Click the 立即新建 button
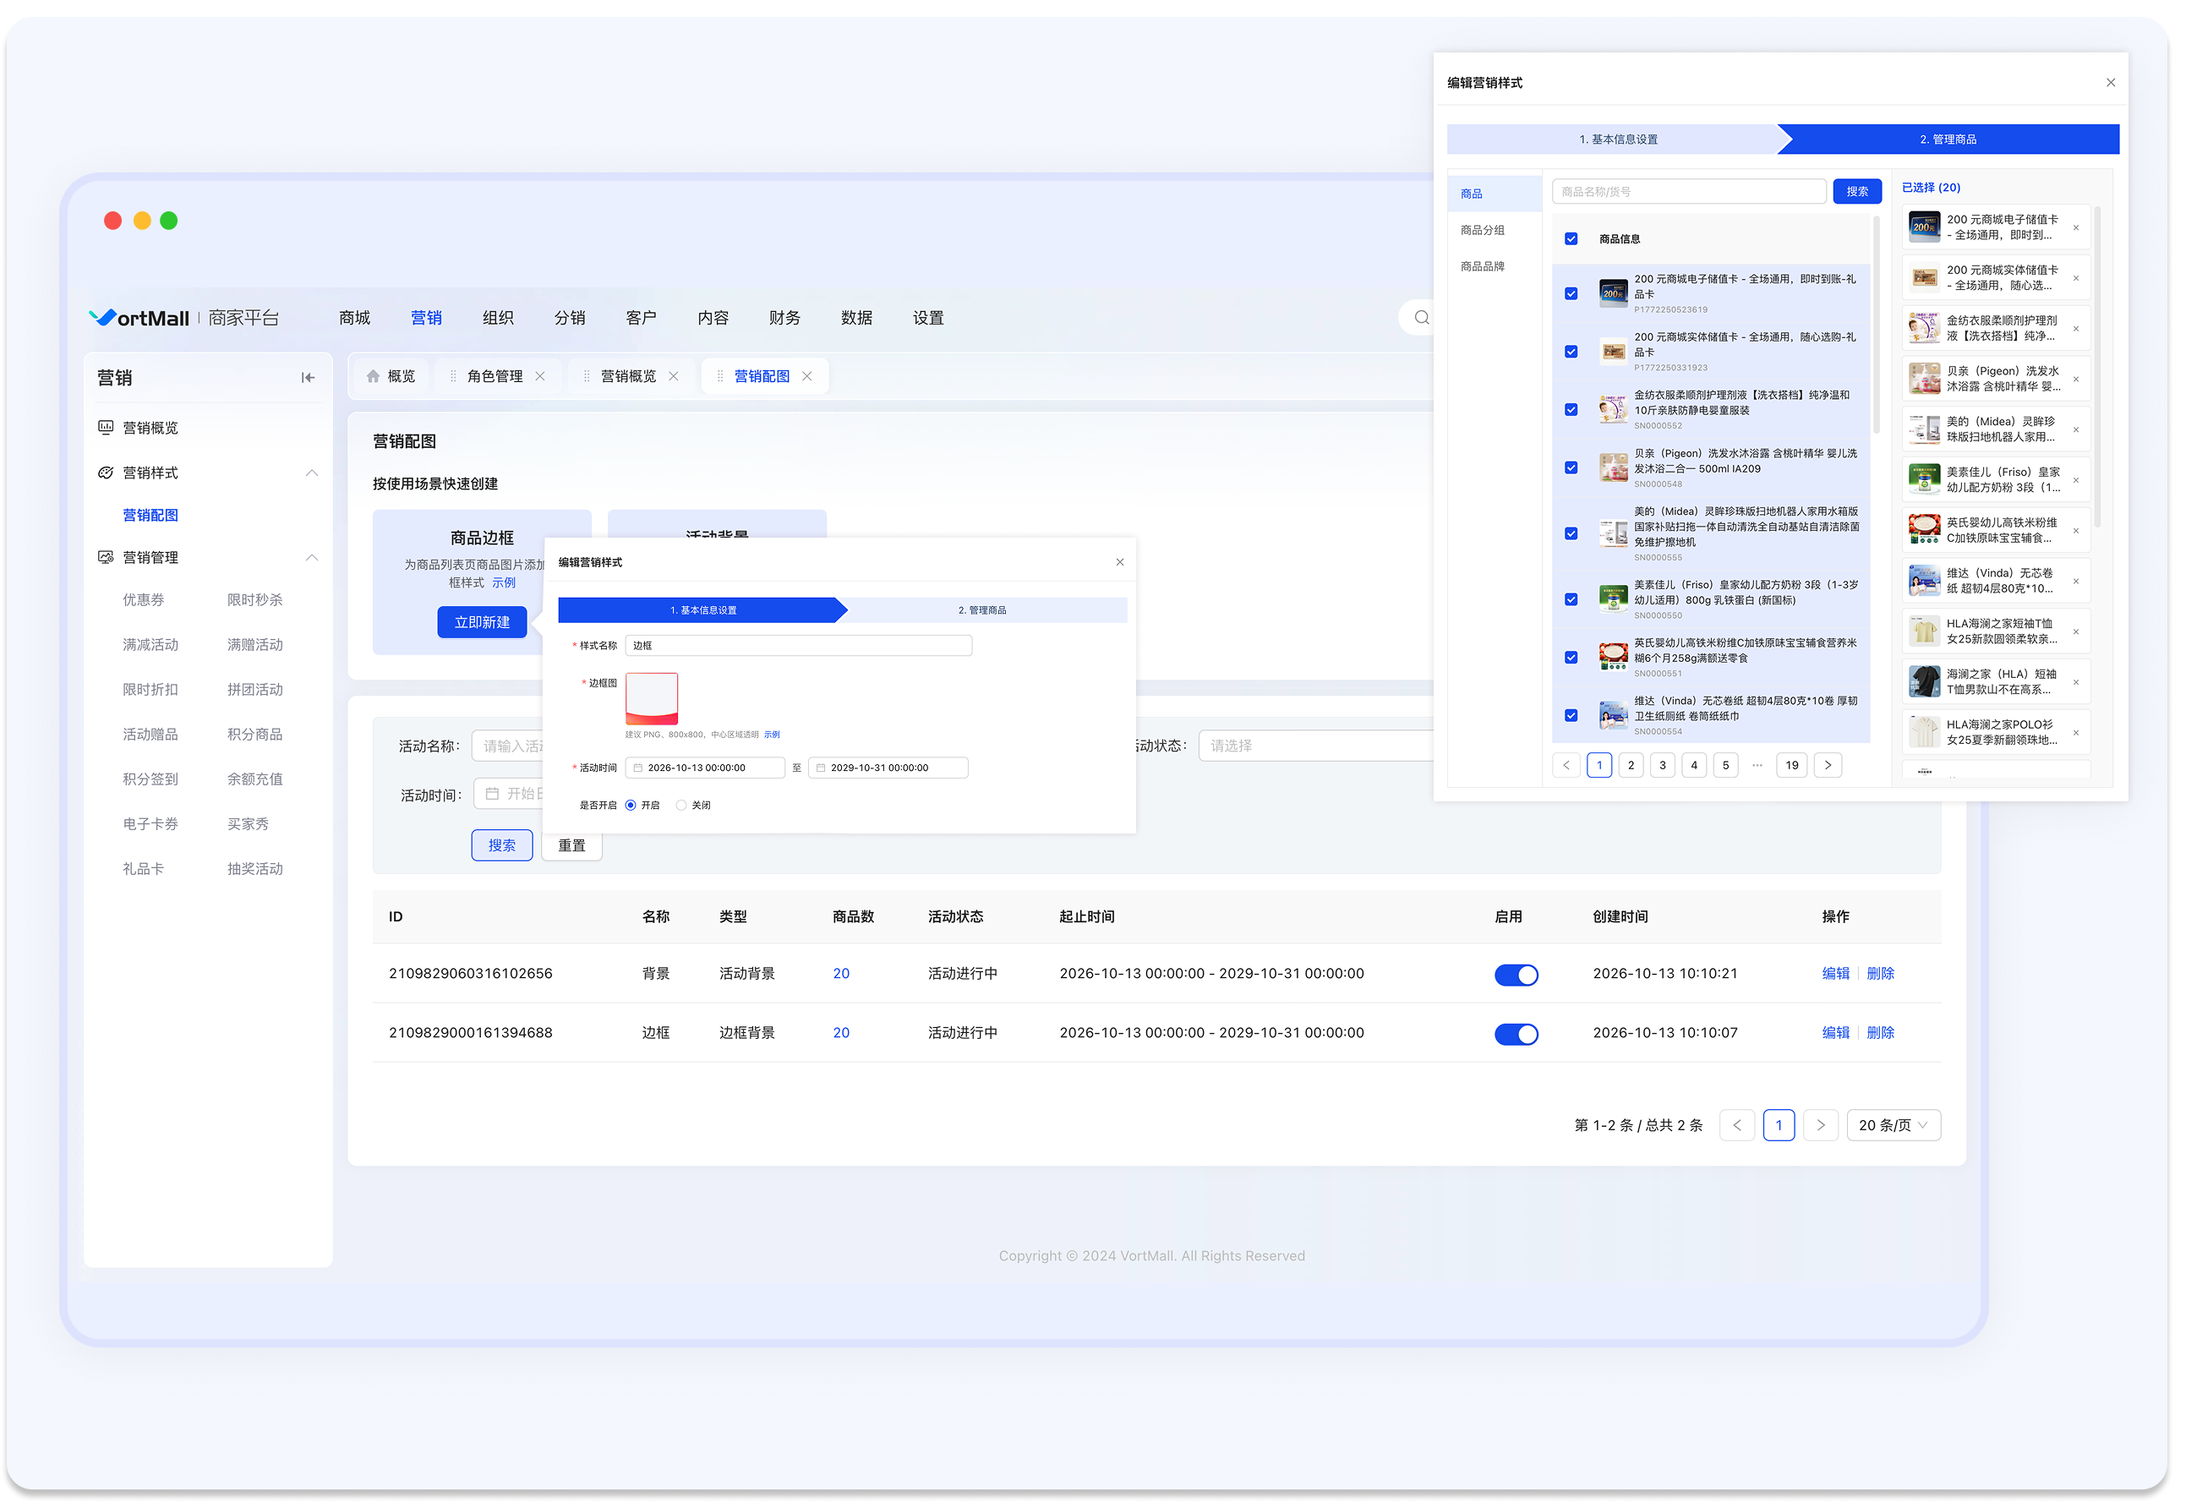The image size is (2186, 1503). (x=482, y=623)
